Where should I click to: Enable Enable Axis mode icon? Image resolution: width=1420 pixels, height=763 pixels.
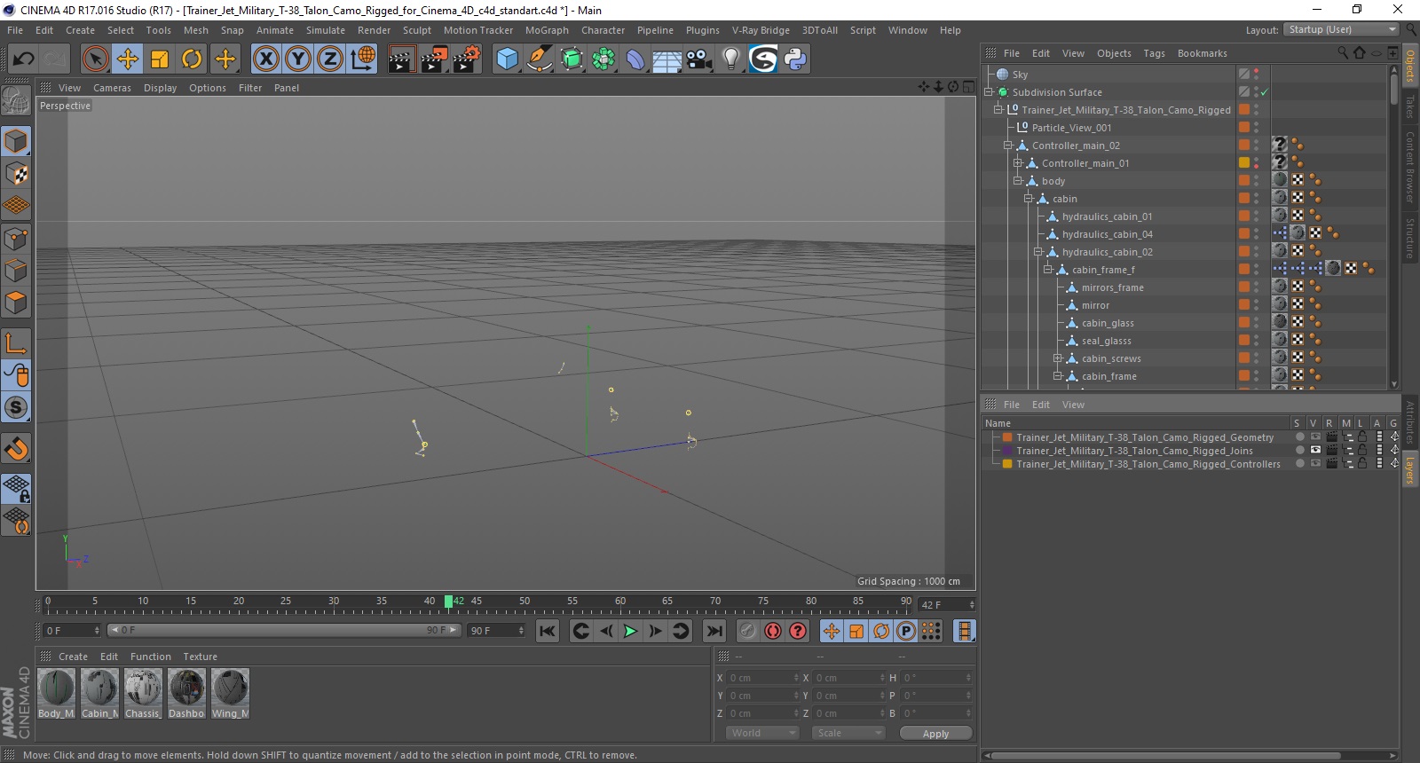tap(16, 343)
